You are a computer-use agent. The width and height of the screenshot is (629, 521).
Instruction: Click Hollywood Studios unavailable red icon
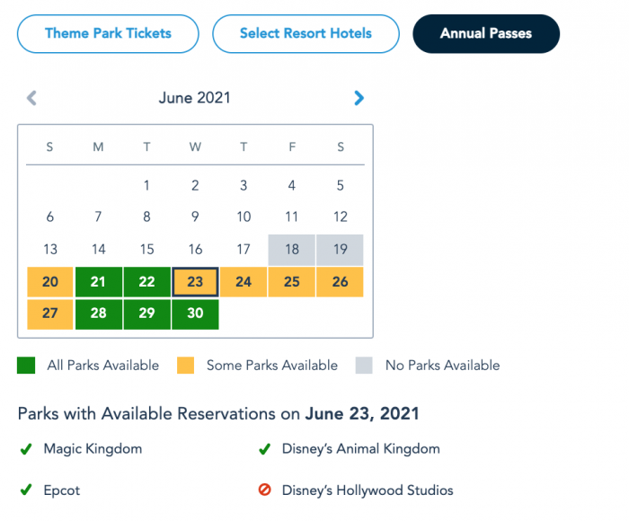264,490
